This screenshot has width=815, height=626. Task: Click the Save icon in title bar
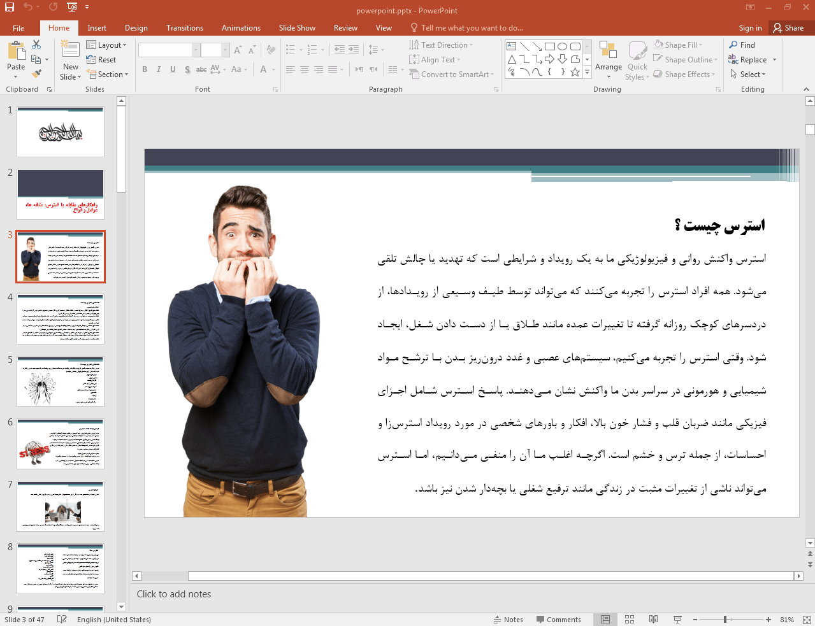click(x=10, y=8)
